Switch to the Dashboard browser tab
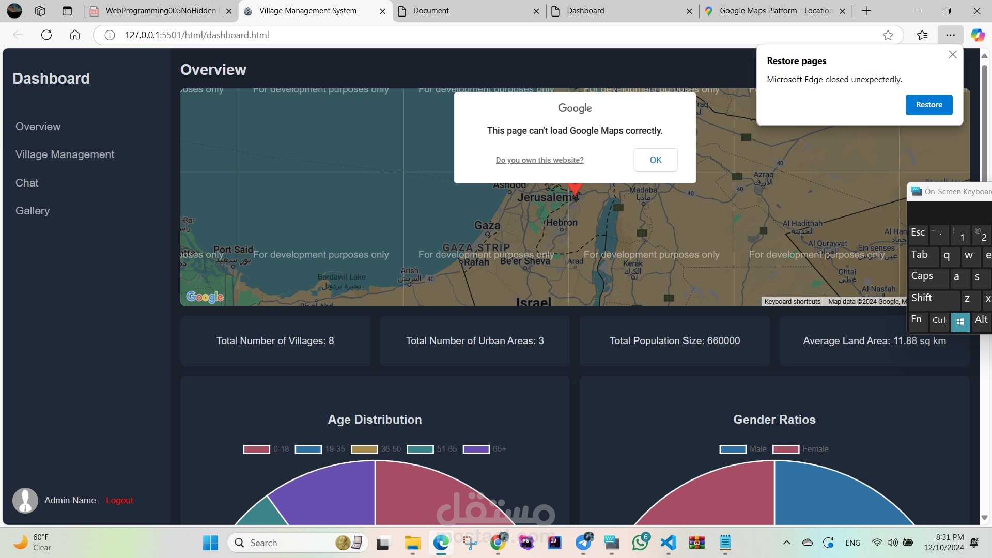This screenshot has width=992, height=558. (x=623, y=11)
